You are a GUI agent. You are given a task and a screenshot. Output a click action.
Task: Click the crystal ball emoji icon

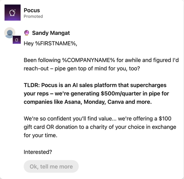[26, 33]
